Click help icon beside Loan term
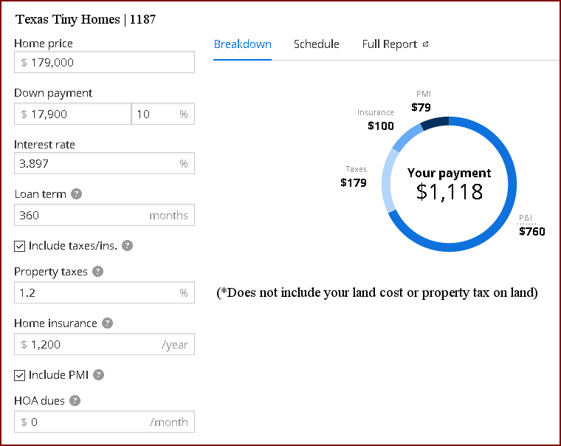This screenshot has width=561, height=446. point(77,194)
